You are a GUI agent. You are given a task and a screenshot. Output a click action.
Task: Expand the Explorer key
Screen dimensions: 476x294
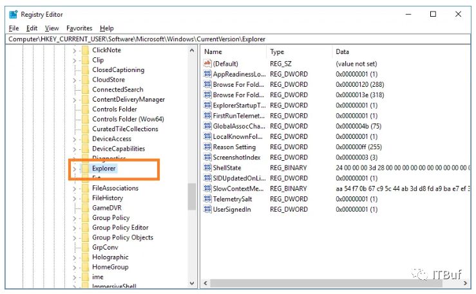(x=74, y=169)
